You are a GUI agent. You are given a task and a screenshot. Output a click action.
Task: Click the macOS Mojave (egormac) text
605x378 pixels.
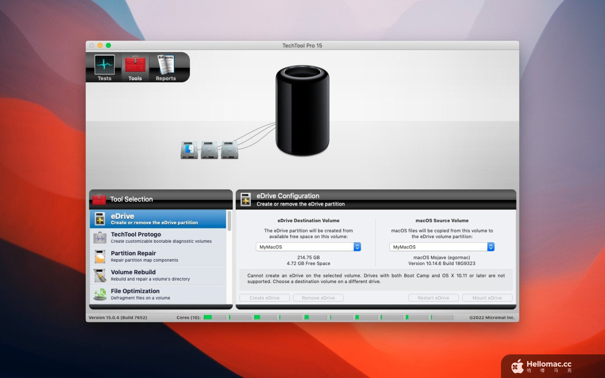point(442,258)
